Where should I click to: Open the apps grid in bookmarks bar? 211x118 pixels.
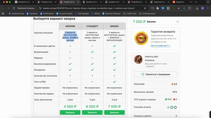[x=3, y=13]
